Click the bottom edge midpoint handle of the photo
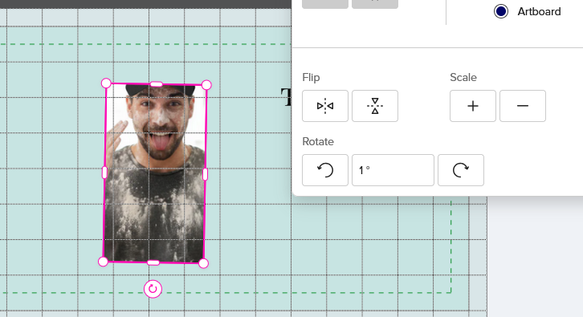 tap(153, 262)
